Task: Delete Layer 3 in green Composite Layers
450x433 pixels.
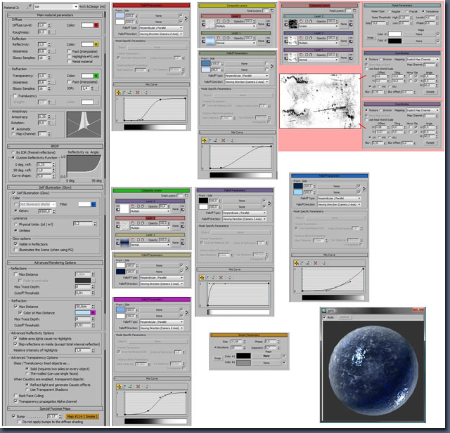Action: click(x=133, y=206)
